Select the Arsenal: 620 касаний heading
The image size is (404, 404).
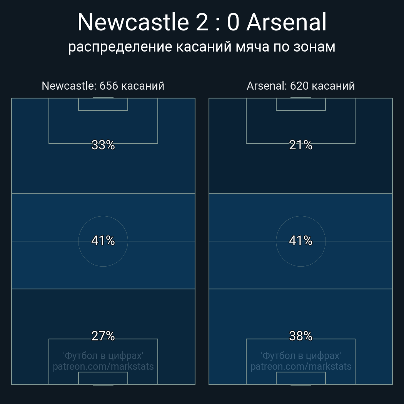(x=300, y=86)
